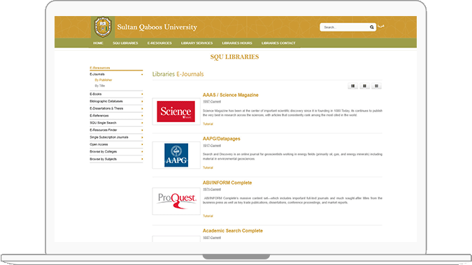472x265 pixels.
Task: Open the AAAS / Science Magazine title link
Action: 230,95
